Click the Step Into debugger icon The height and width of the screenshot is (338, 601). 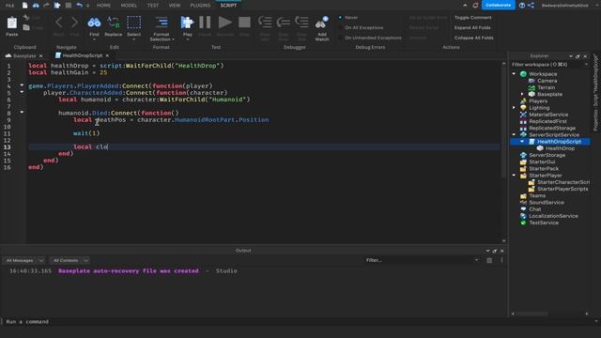[265, 23]
